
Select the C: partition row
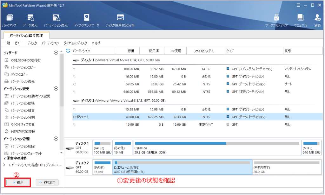[197, 84]
